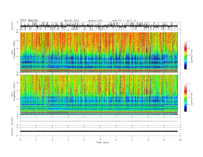This screenshot has height=157, width=203.
Task: Click the "6" kHz tick on ch.2 frequency axis
Action: coord(18,91)
